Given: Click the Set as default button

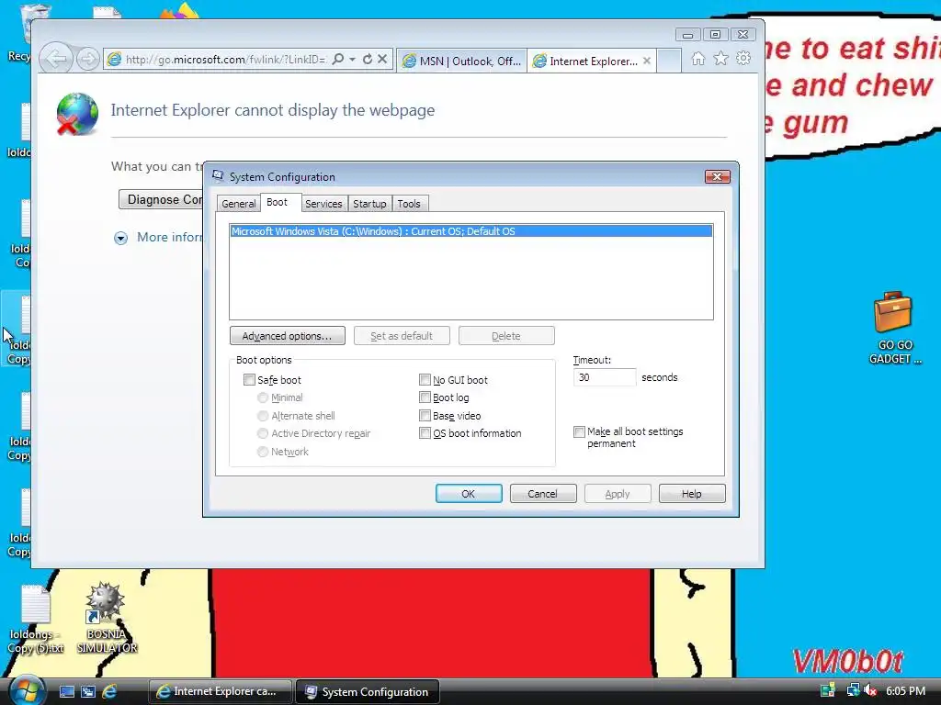Looking at the screenshot, I should (x=402, y=336).
